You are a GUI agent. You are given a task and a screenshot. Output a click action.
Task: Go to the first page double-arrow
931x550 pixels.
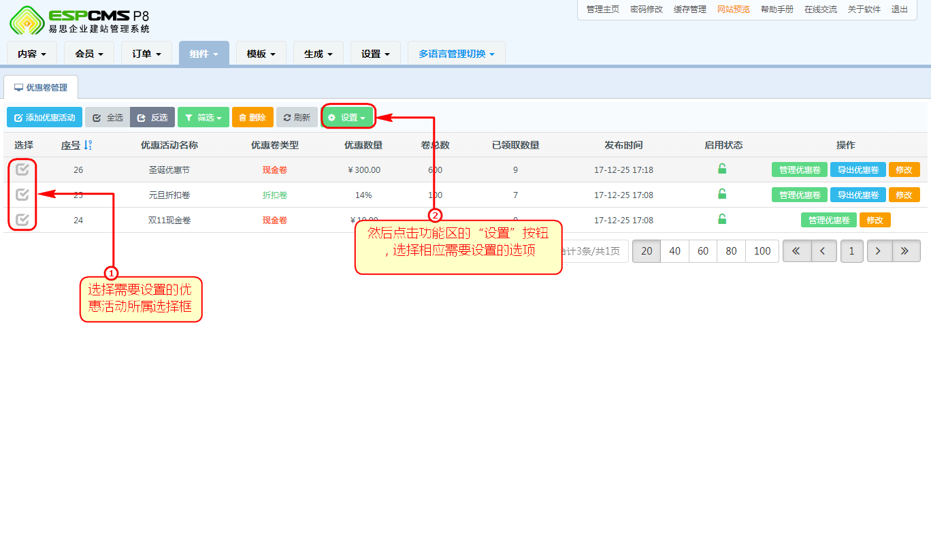coord(796,251)
